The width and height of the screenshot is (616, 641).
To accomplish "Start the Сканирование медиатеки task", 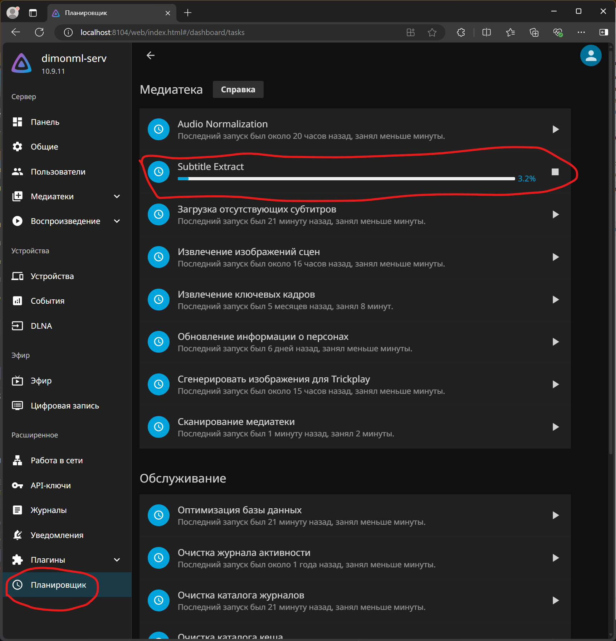I will (555, 427).
